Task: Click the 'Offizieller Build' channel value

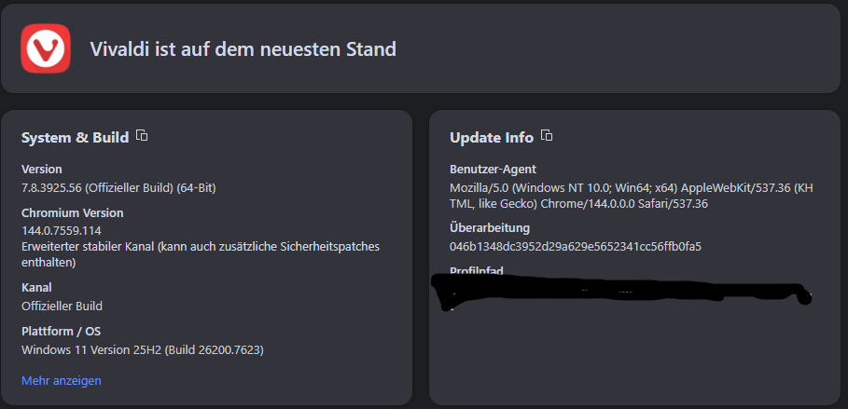Action: (x=62, y=306)
